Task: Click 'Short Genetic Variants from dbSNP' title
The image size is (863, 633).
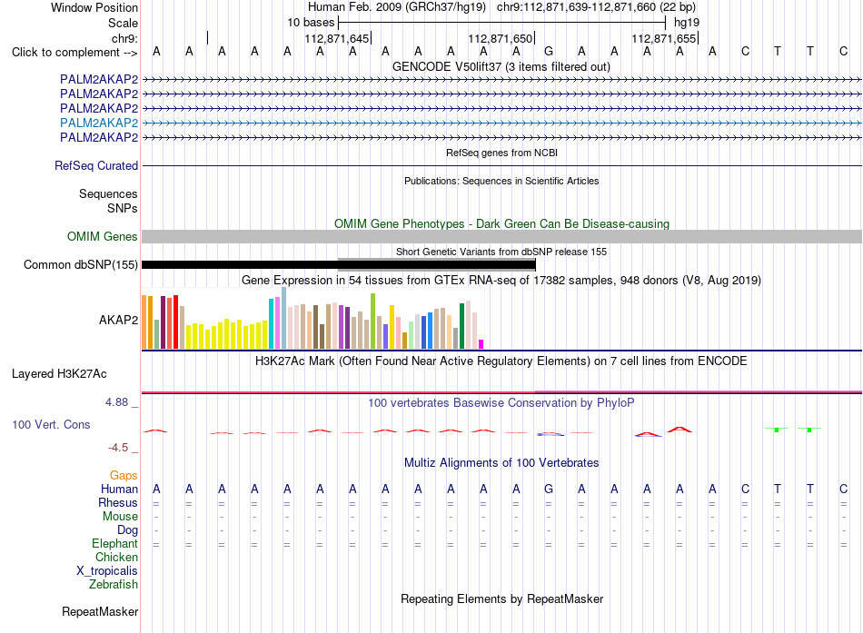Action: [501, 252]
